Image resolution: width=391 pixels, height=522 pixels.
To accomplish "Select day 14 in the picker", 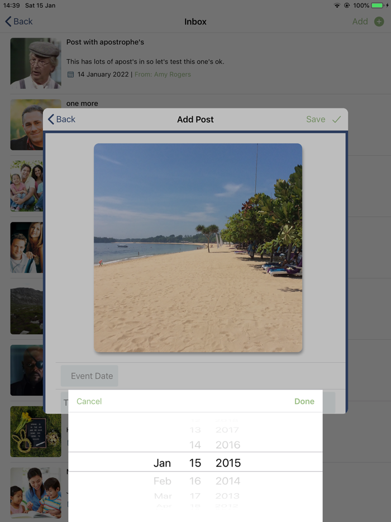I will coord(195,445).
